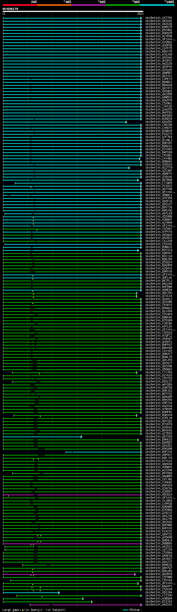Click label UniRef100_B4FZ00
This screenshot has height=612, width=177.
159,452
